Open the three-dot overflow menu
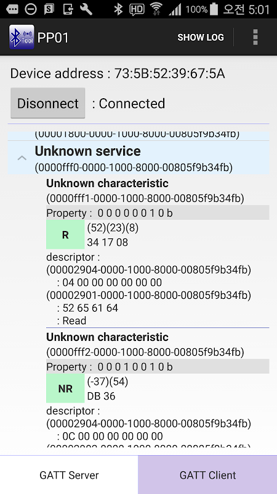This screenshot has height=494, width=277. pyautogui.click(x=255, y=37)
